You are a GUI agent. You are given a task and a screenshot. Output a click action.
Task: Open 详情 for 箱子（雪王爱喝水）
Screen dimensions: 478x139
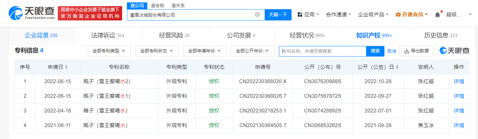coord(459,111)
